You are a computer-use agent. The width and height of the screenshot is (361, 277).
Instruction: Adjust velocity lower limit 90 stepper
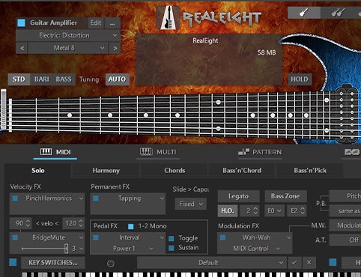[x=20, y=223]
